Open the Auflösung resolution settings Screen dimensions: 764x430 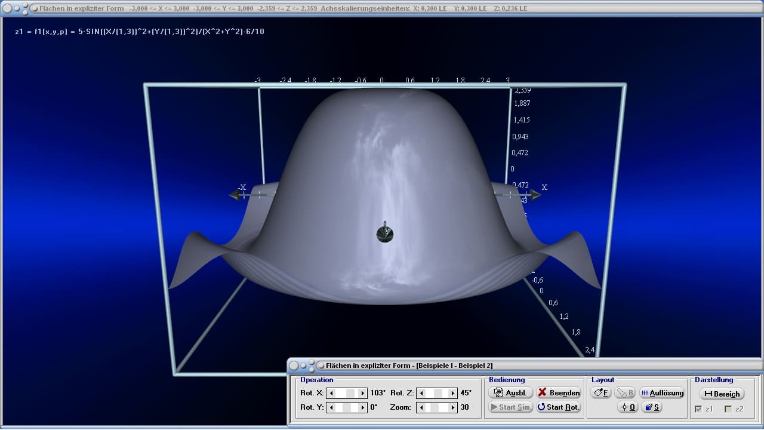point(662,392)
